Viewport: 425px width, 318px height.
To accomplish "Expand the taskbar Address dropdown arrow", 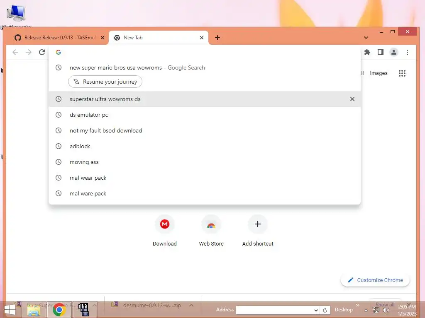I will coord(316,310).
